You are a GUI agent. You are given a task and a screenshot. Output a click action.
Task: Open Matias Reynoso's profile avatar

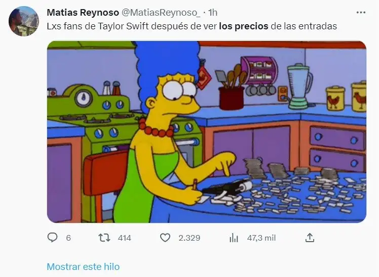coord(24,21)
